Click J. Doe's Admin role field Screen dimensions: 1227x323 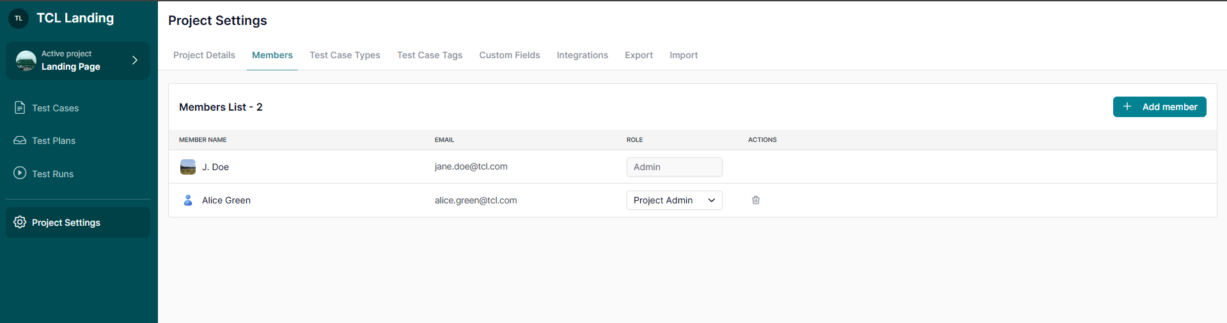point(674,167)
